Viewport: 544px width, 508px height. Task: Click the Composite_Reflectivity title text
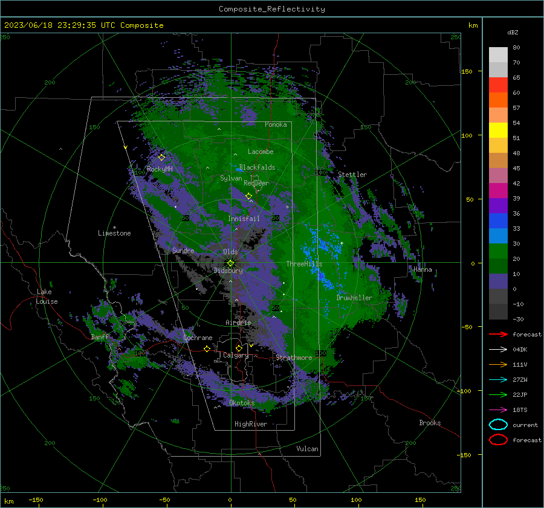[271, 9]
